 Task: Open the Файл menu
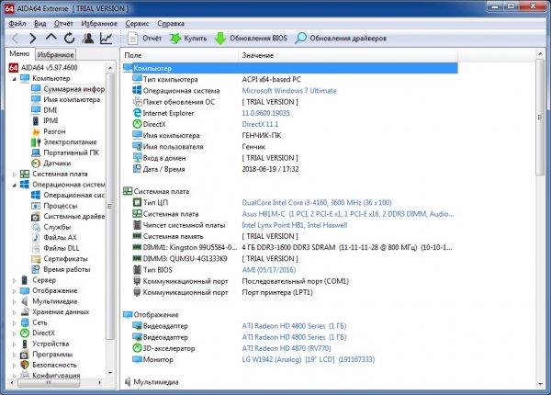pos(15,20)
